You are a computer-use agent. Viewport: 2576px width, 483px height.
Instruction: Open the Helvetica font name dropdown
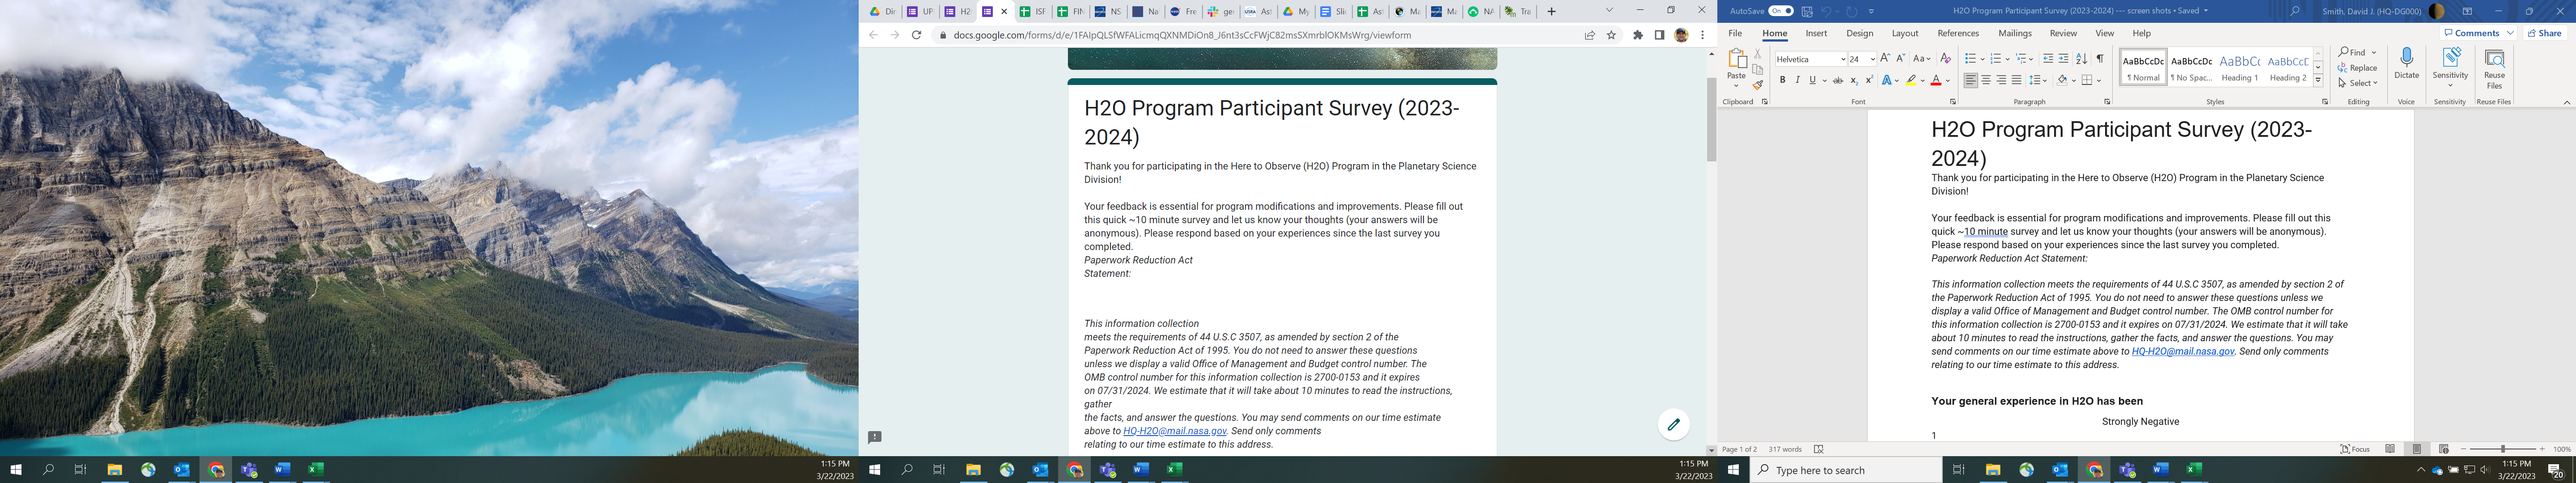point(1842,59)
